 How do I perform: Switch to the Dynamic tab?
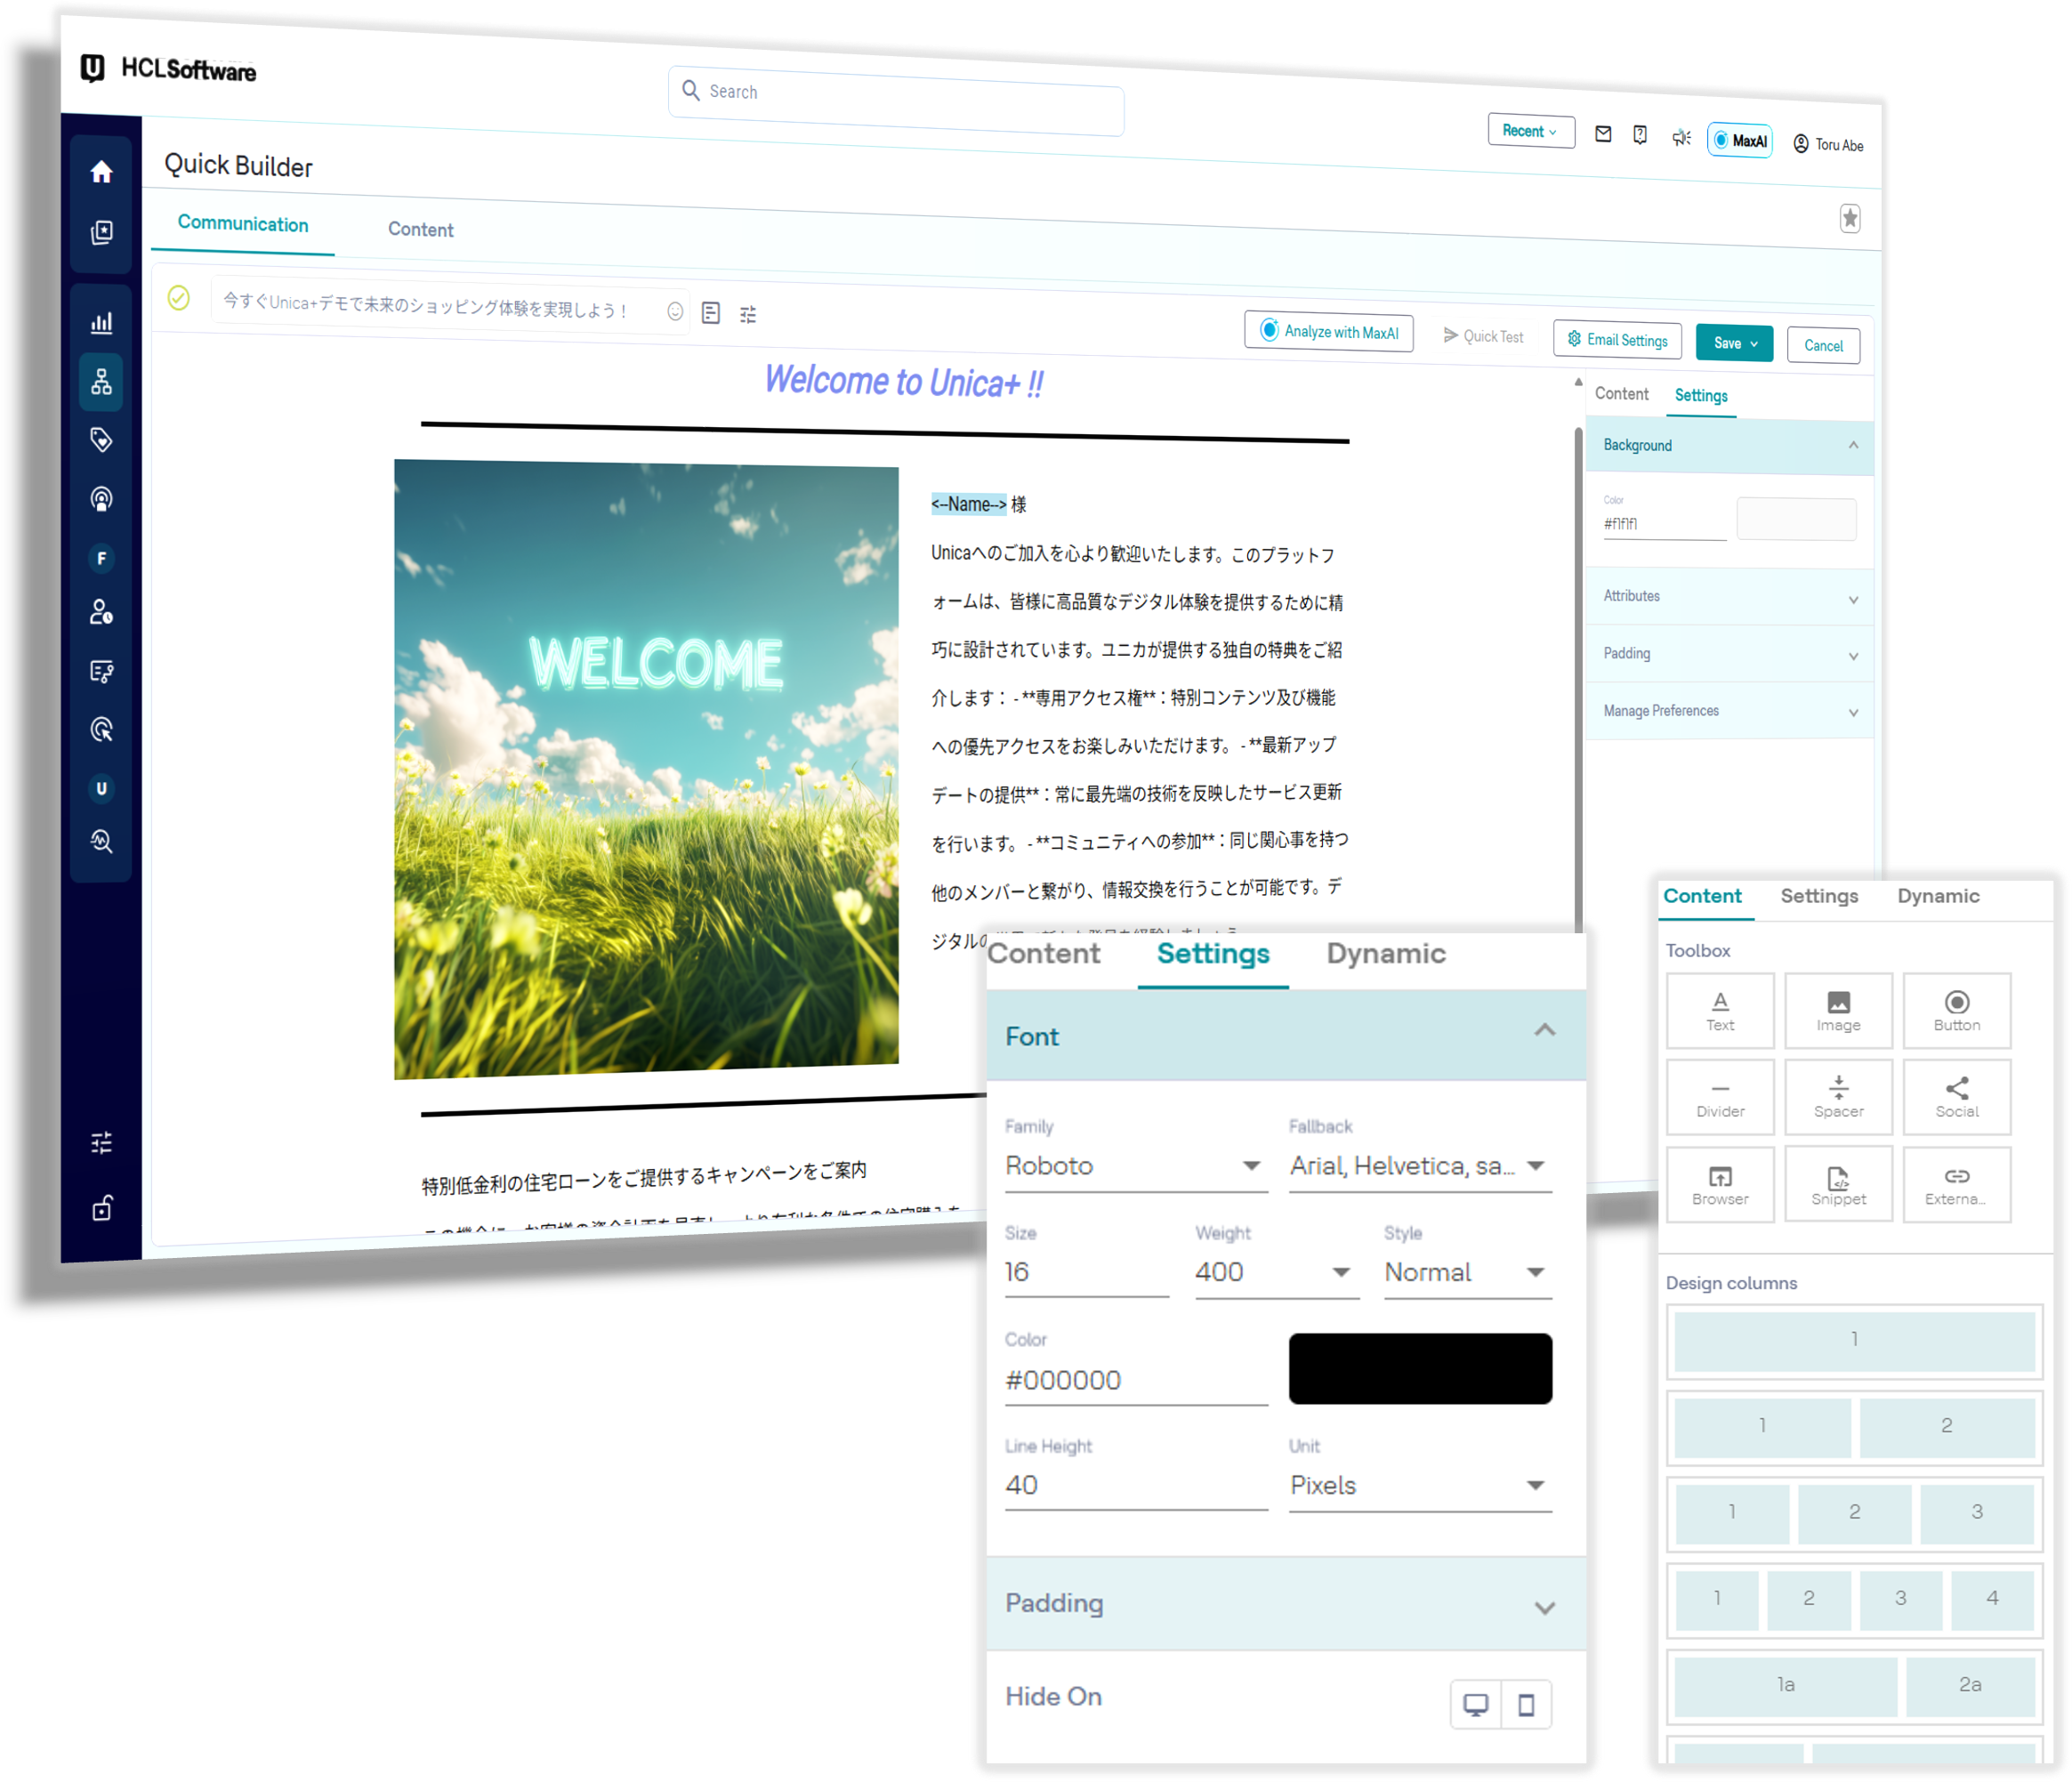(x=1385, y=954)
